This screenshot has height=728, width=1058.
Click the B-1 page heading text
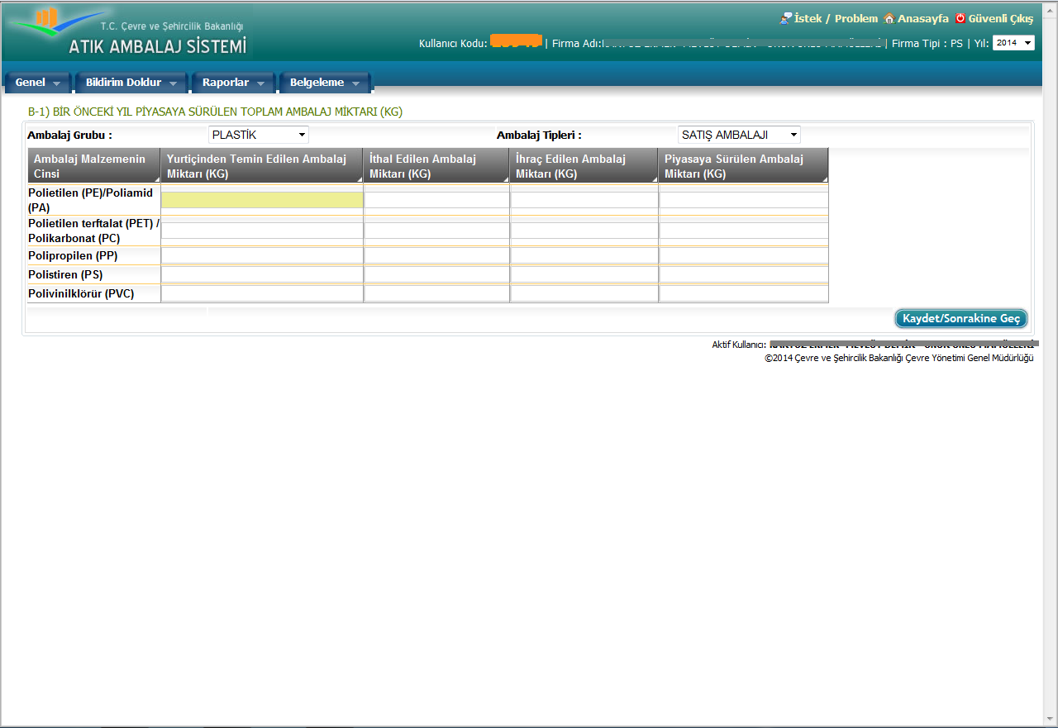click(215, 111)
